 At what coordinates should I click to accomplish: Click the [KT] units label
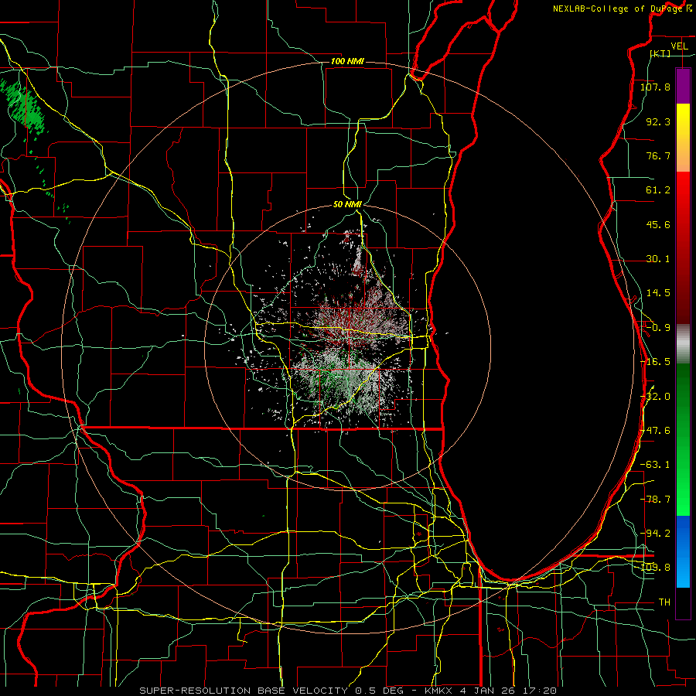point(660,53)
